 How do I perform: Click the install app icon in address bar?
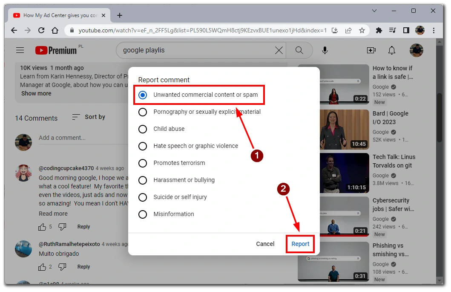pos(334,30)
